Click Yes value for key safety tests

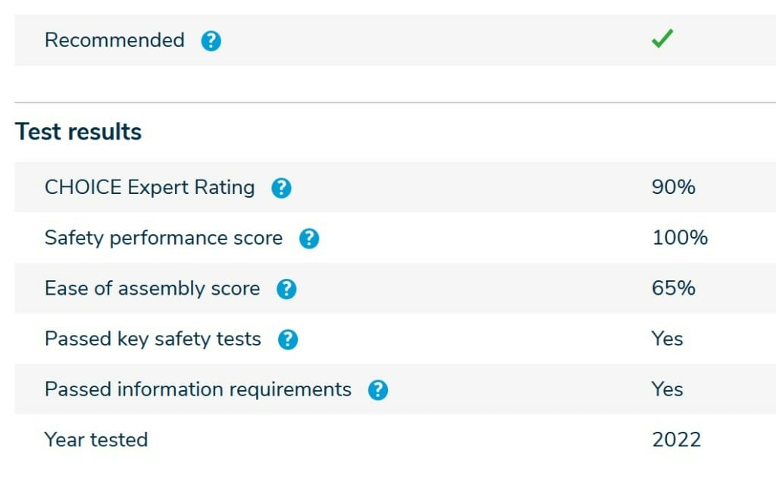[x=667, y=339]
